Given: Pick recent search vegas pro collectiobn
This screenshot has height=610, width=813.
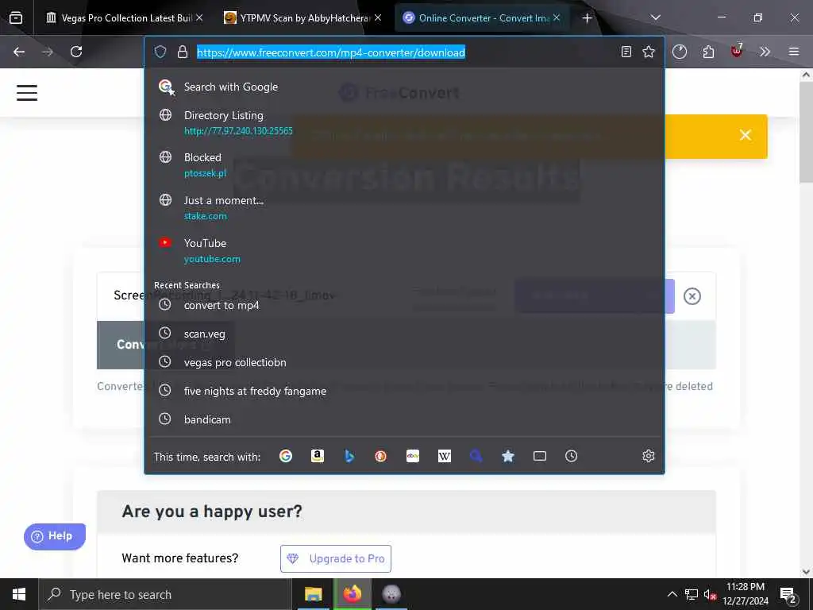Looking at the screenshot, I should point(404,362).
